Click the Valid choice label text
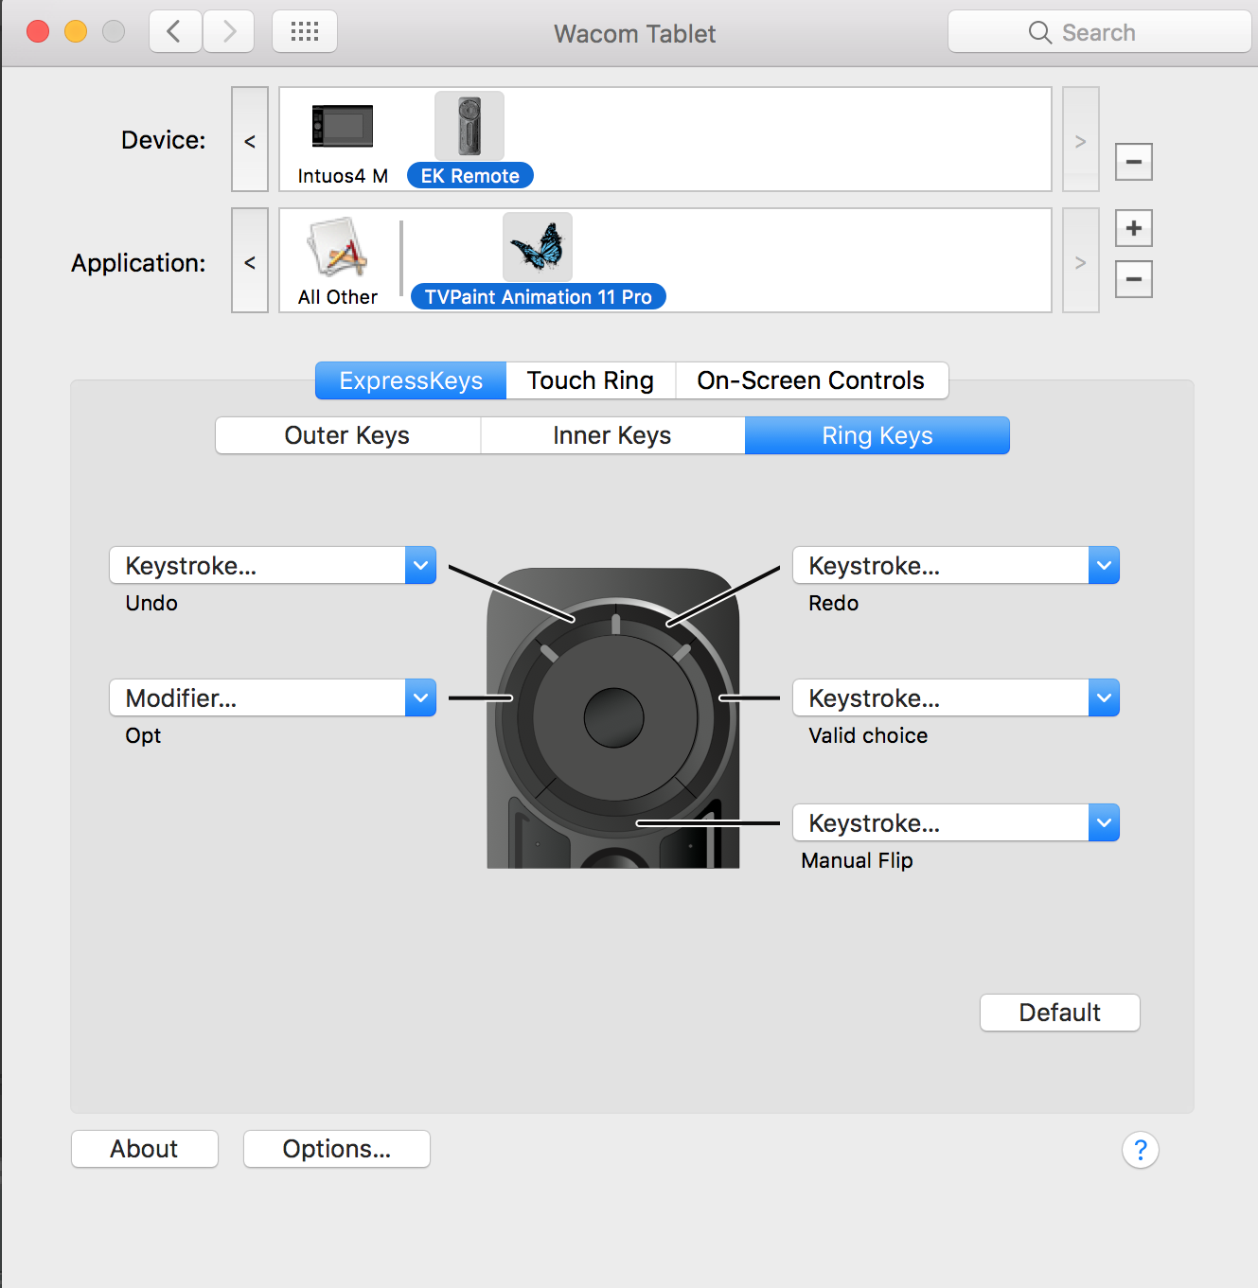This screenshot has height=1288, width=1258. tap(868, 735)
